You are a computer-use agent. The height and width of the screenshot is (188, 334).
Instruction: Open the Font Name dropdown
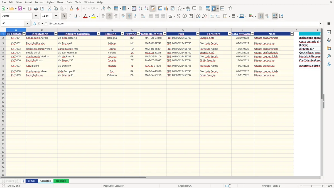tap(36, 16)
